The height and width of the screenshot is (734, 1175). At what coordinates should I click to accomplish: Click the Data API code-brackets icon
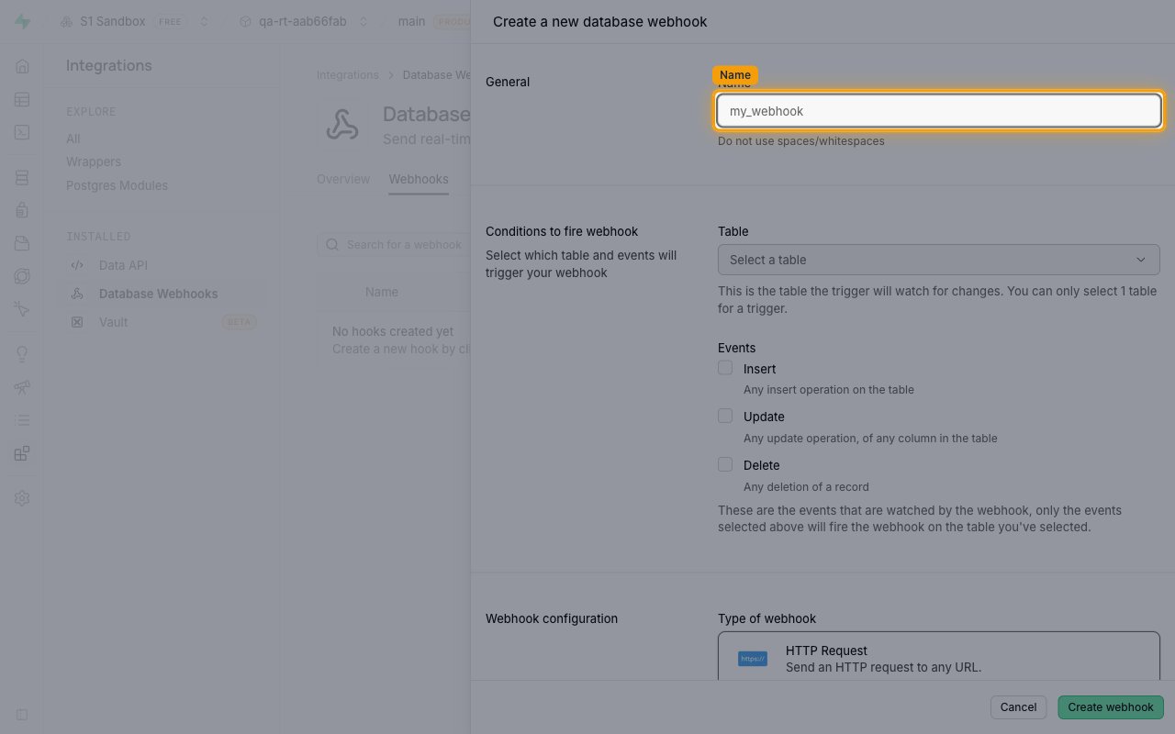tap(77, 265)
